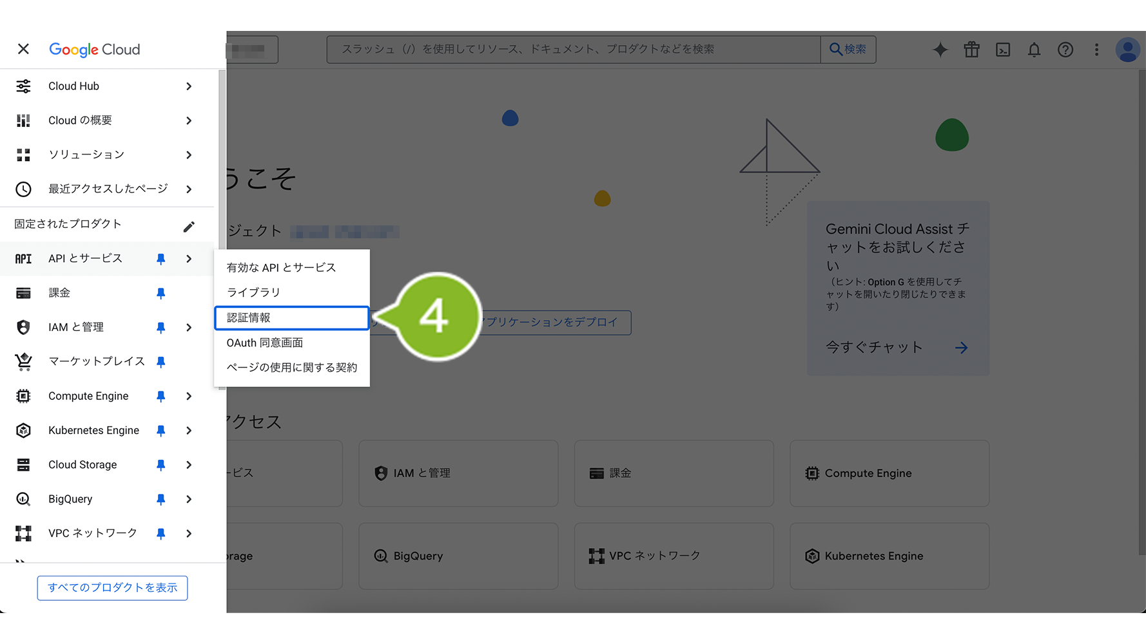Expand Compute Engine submenu chevron
1146x644 pixels.
(x=189, y=396)
